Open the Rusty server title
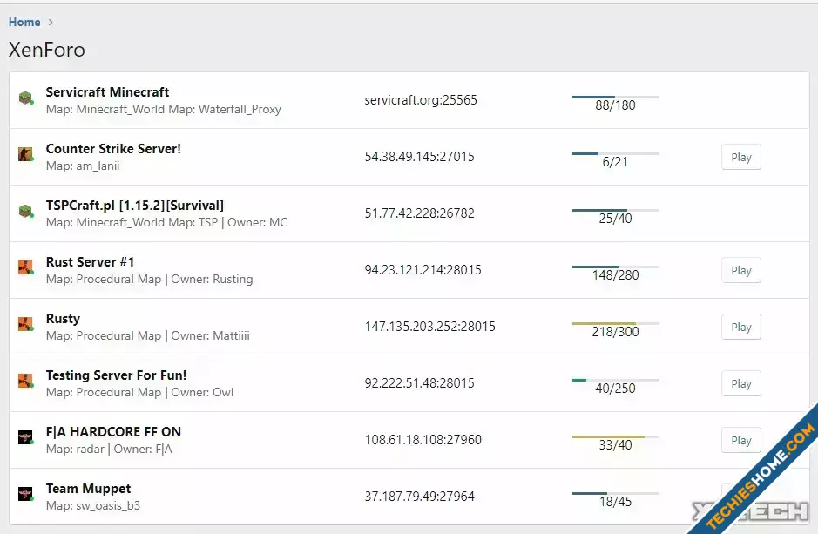 [x=63, y=319]
